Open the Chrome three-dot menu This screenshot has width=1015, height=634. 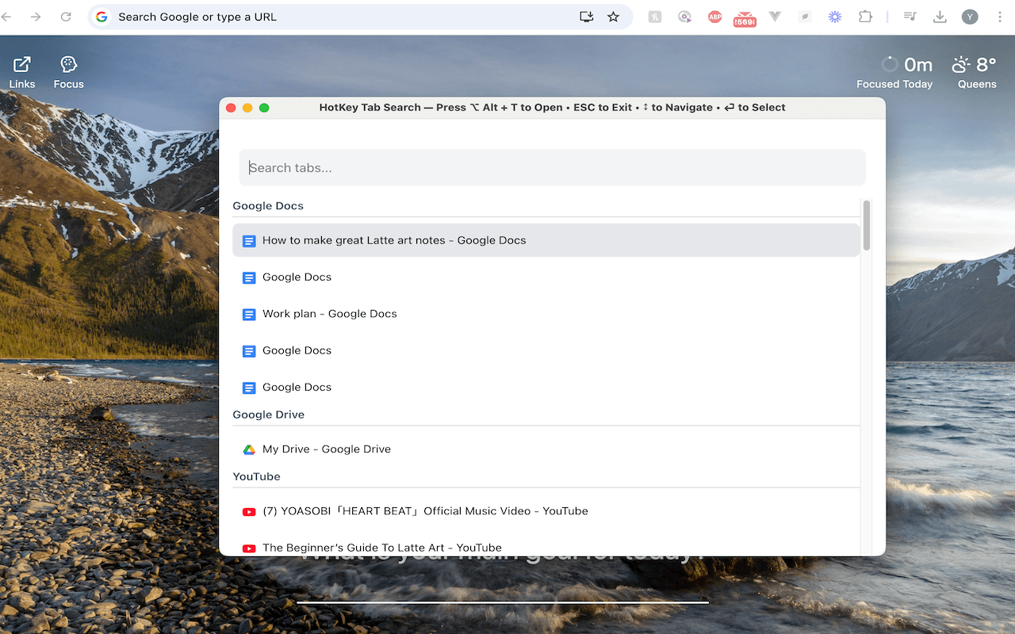(1000, 17)
